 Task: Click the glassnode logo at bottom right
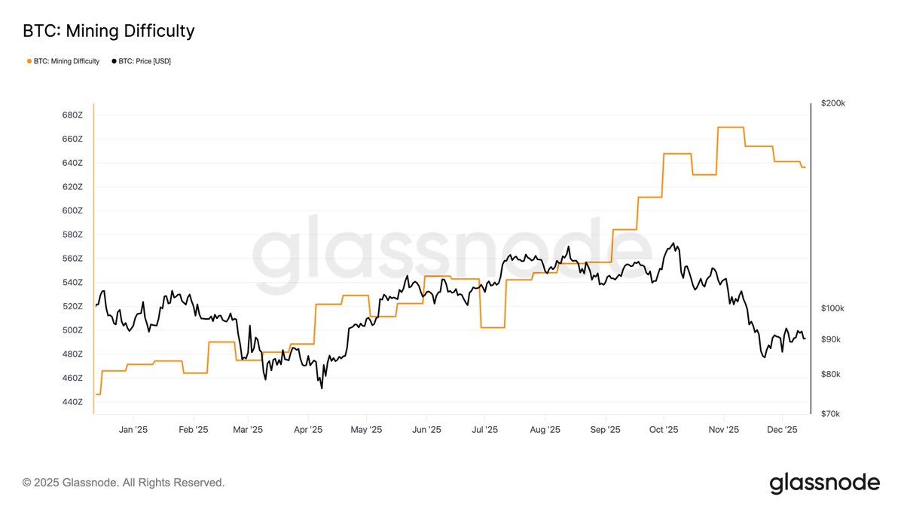pos(824,483)
